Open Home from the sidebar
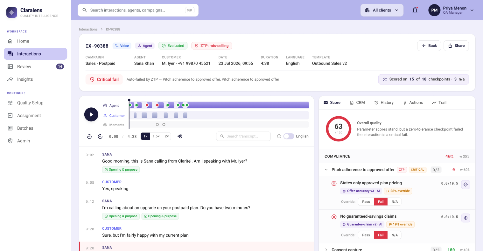483x251 pixels. pyautogui.click(x=35, y=41)
